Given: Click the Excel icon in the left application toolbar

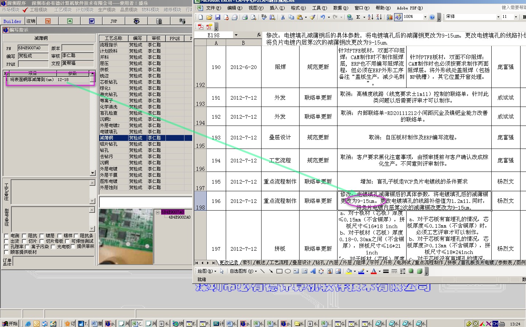Looking at the screenshot, I should click(x=70, y=21).
